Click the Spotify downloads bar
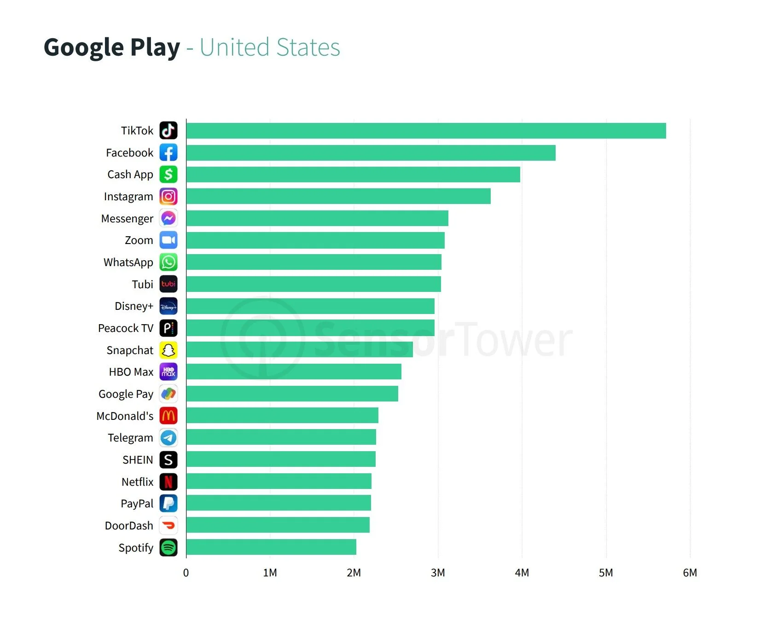This screenshot has width=766, height=622. coord(271,547)
